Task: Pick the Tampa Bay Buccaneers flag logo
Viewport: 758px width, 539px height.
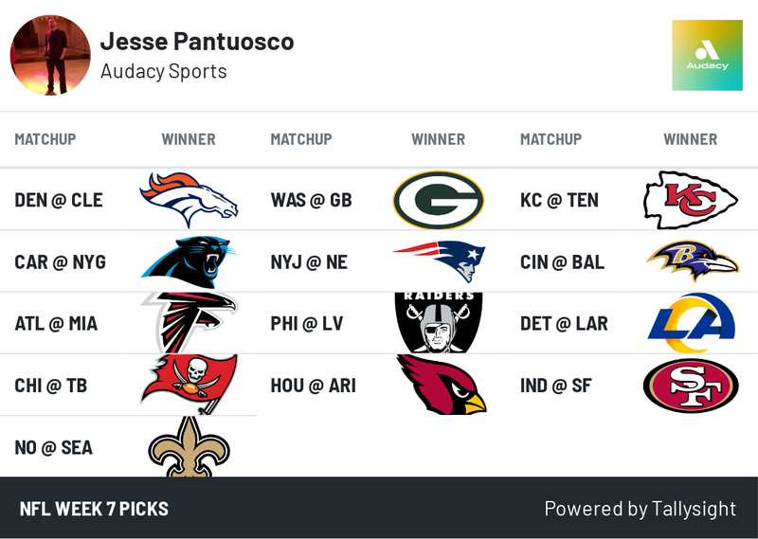Action: (x=189, y=385)
